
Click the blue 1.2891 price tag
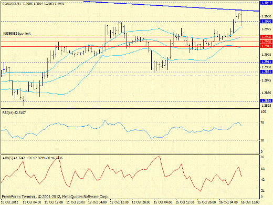coord(266,72)
